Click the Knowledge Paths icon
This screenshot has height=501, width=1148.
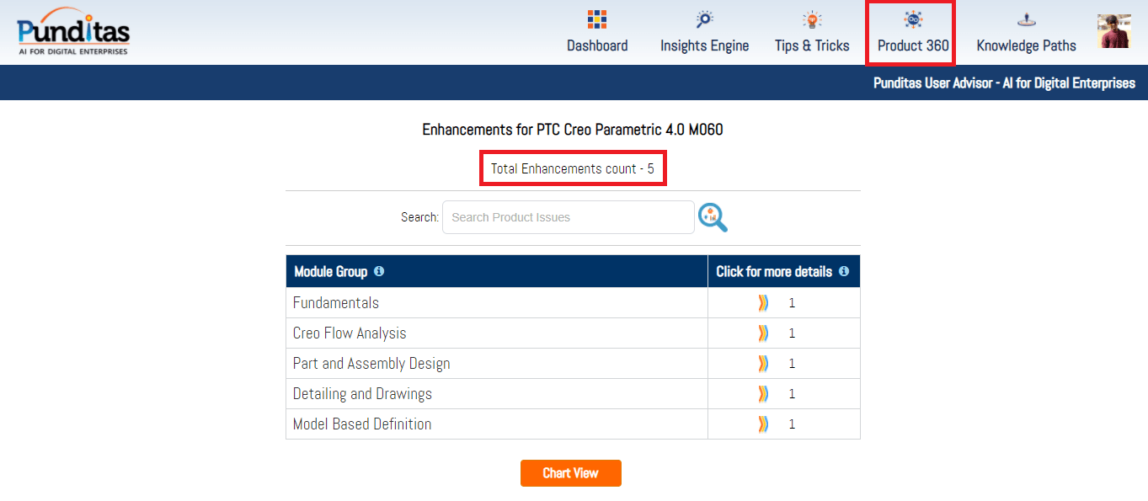pyautogui.click(x=1026, y=19)
